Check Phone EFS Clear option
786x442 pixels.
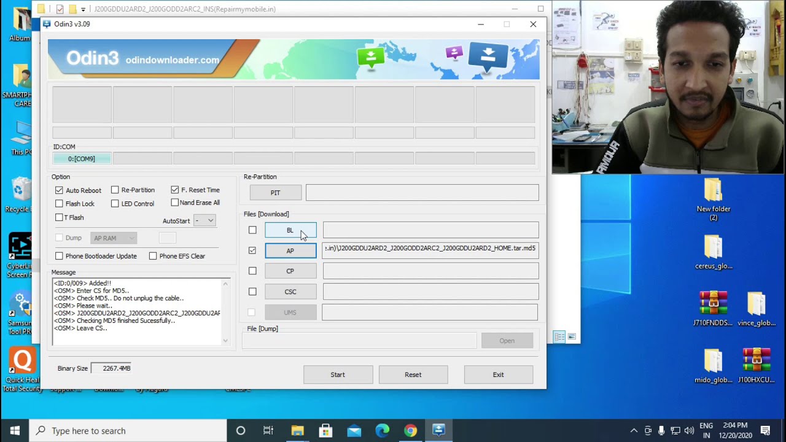click(153, 256)
